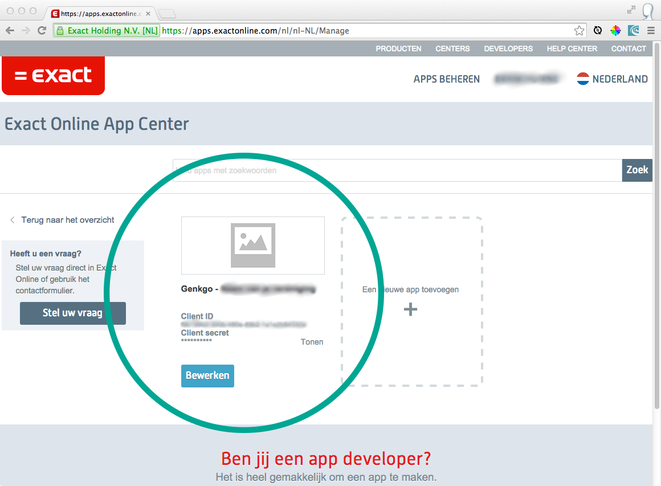Click the browser address bar URL

[x=255, y=31]
